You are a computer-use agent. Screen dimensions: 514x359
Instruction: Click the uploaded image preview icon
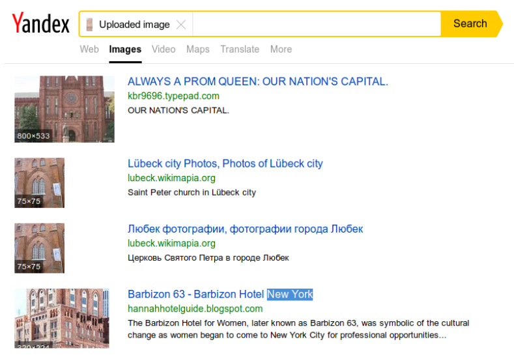[90, 25]
